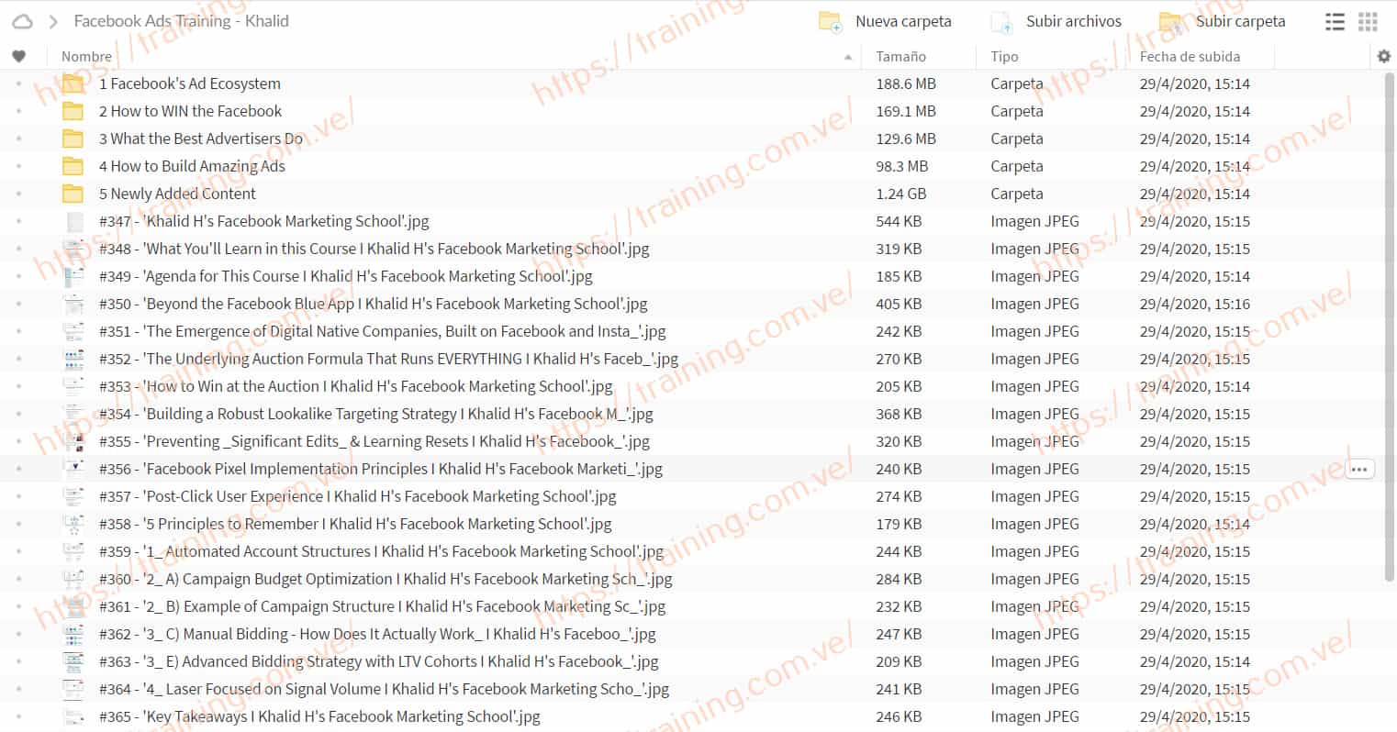Image resolution: width=1397 pixels, height=732 pixels.
Task: Toggle favorite dot on file #360 row
Action: (x=18, y=579)
